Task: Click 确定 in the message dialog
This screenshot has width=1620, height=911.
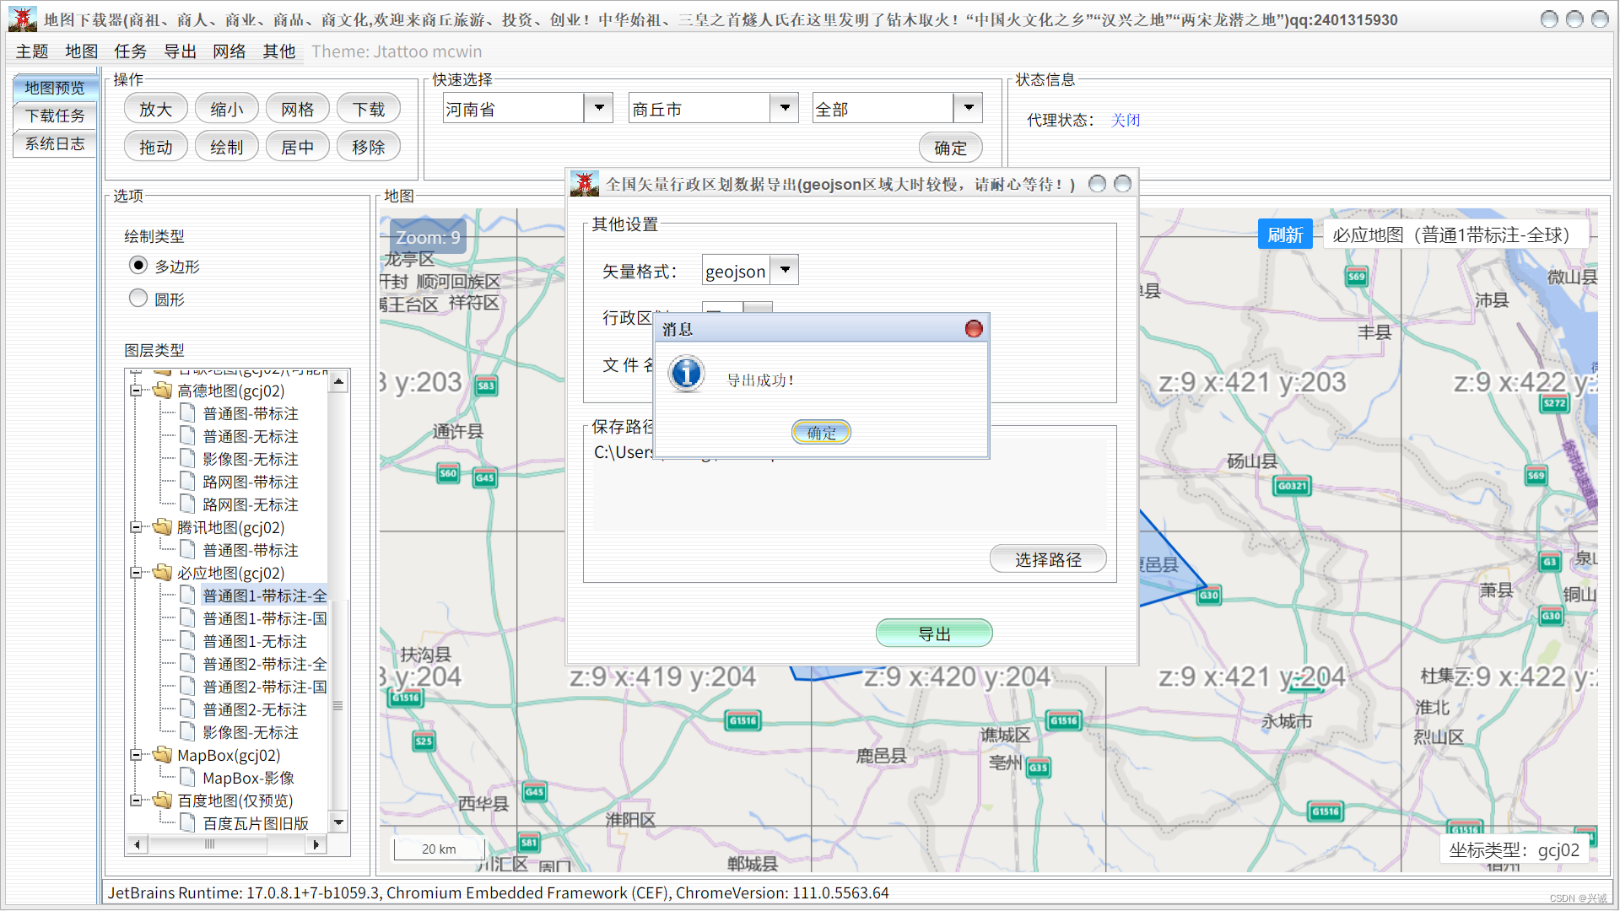Action: [820, 433]
